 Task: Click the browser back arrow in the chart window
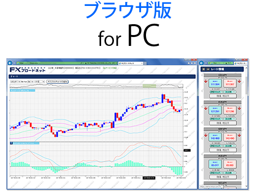pyautogui.click(x=10, y=63)
